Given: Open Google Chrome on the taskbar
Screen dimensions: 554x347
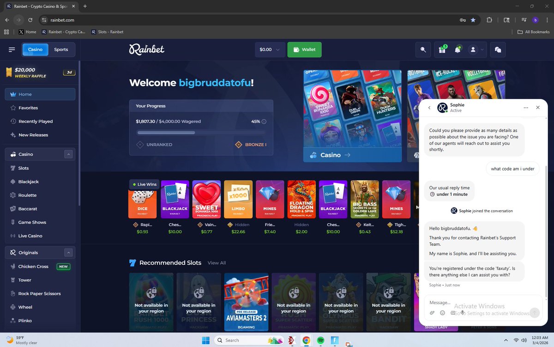Looking at the screenshot, I should [306, 340].
